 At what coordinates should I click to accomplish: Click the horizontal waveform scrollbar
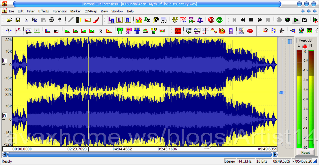click(140, 155)
